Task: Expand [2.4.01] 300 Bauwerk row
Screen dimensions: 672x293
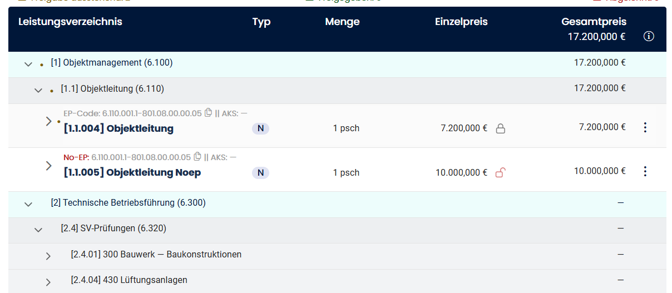Action: (x=48, y=256)
